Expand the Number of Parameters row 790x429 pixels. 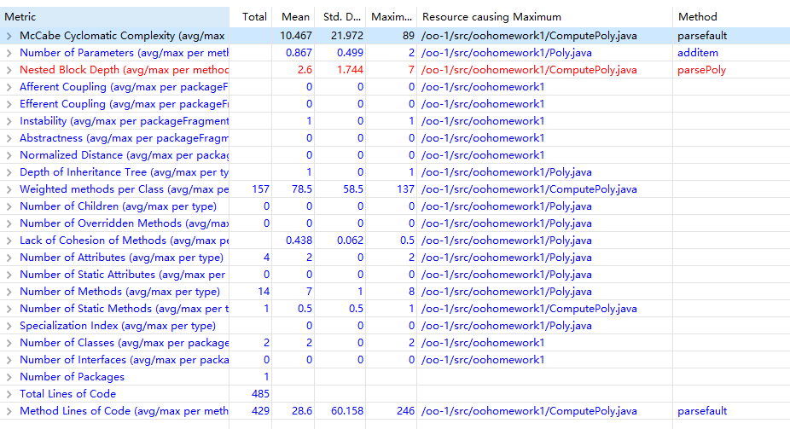tap(9, 53)
